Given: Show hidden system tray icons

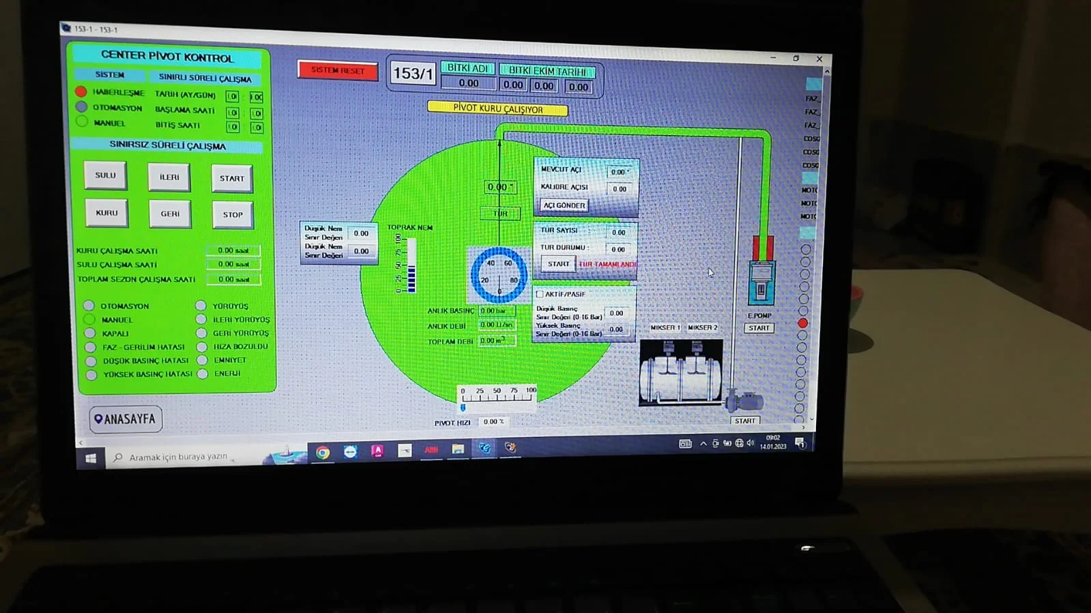Looking at the screenshot, I should pyautogui.click(x=703, y=444).
